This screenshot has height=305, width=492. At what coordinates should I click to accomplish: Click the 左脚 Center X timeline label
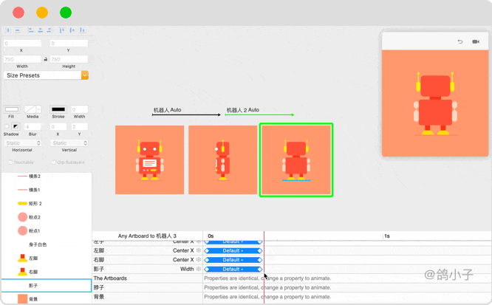click(183, 250)
